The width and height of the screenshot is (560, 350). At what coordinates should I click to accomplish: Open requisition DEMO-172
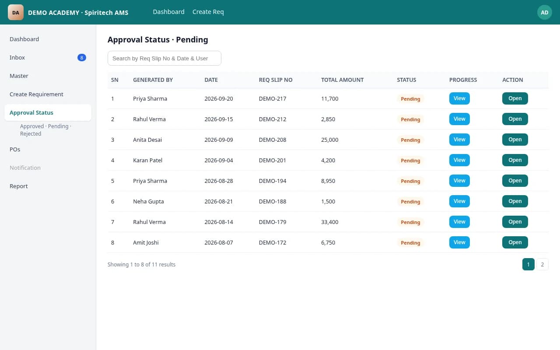[515, 242]
